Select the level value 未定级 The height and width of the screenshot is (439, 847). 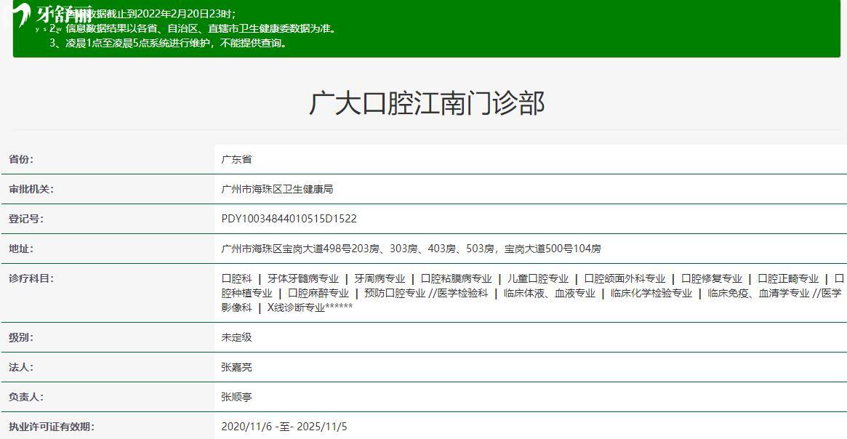tap(236, 337)
